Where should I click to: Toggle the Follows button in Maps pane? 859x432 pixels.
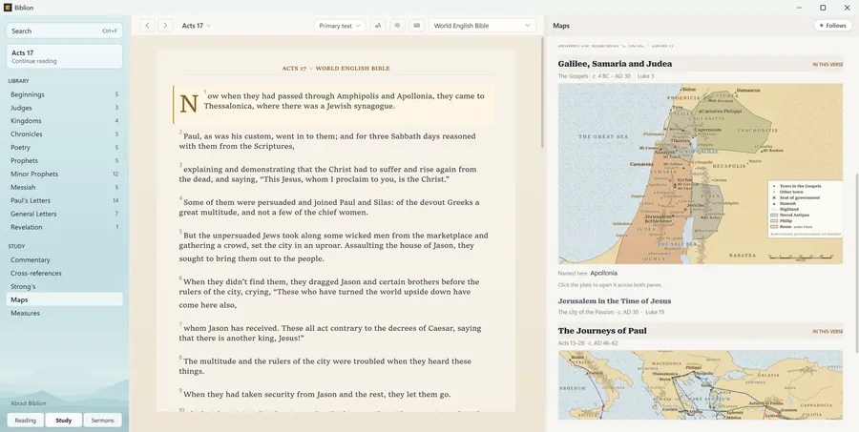tap(832, 25)
